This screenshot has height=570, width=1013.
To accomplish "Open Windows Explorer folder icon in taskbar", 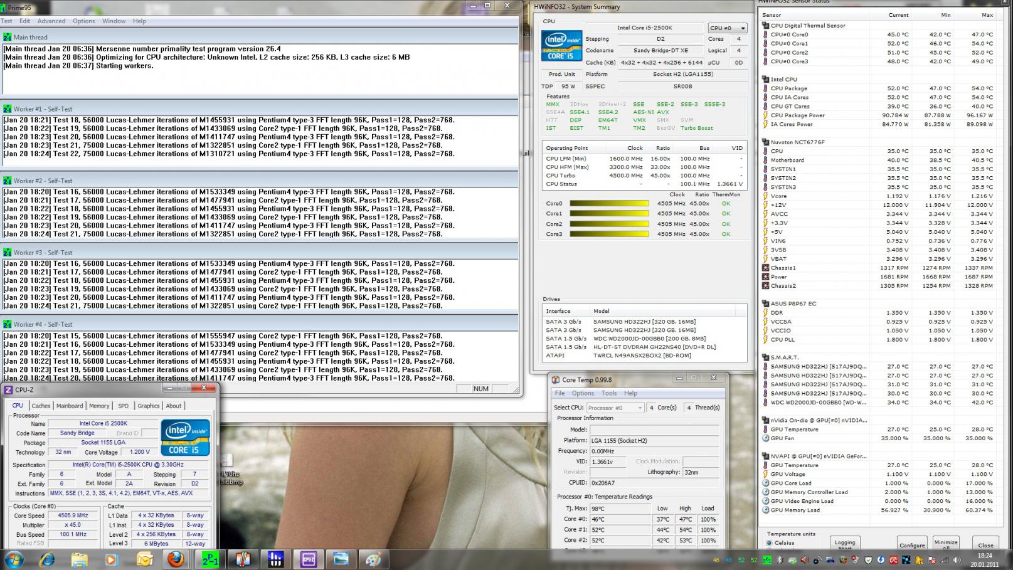I will 80,559.
